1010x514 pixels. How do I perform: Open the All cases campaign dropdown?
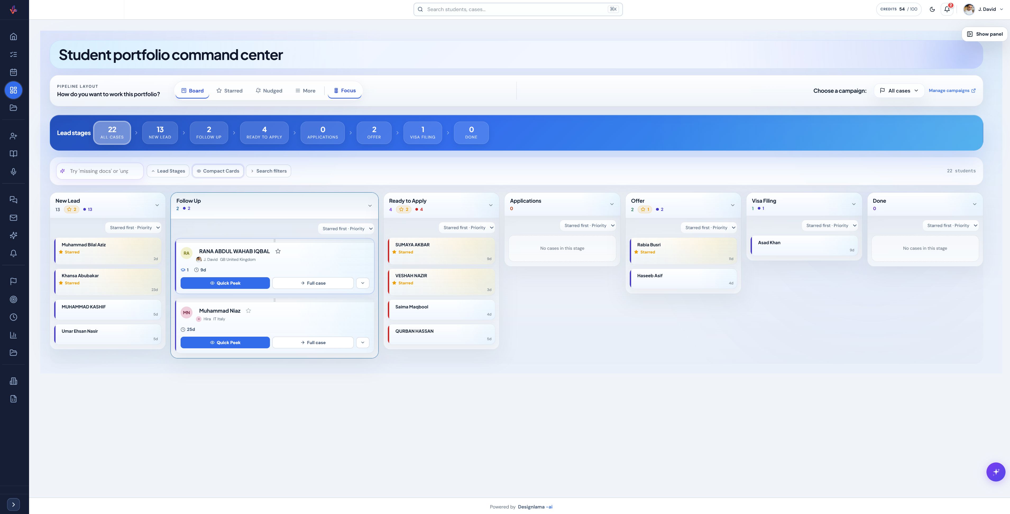pyautogui.click(x=899, y=90)
